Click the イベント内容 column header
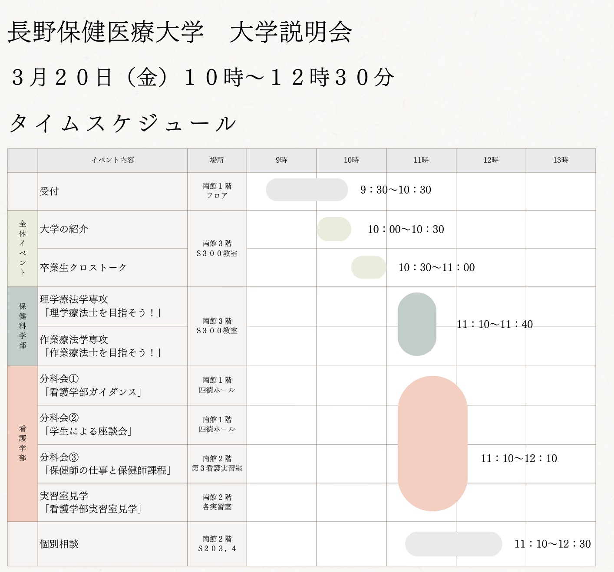Image resolution: width=614 pixels, height=572 pixels. click(x=112, y=160)
